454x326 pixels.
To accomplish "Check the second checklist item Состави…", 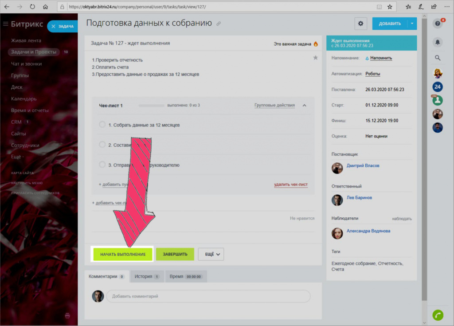I will [102, 144].
